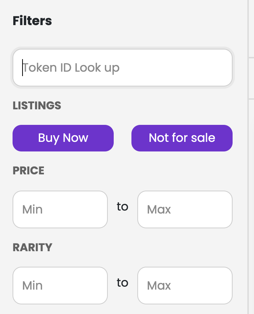Focus the Price Min input
The height and width of the screenshot is (314, 254).
pos(60,209)
